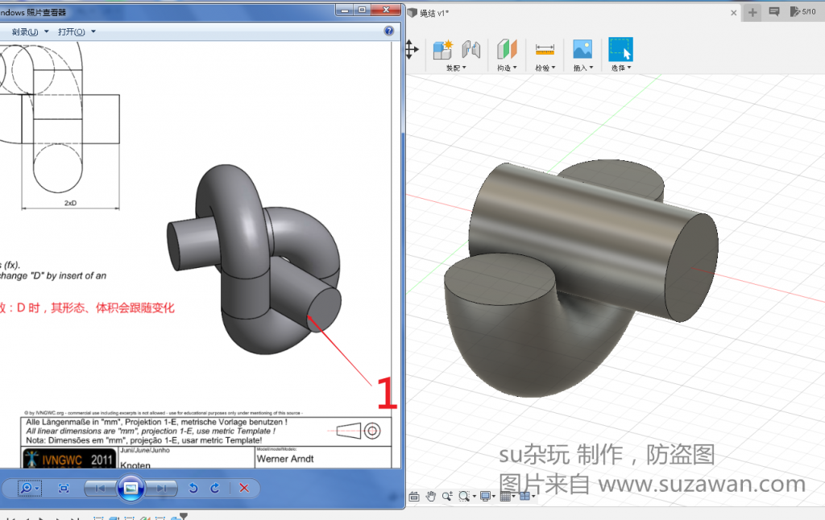Select the Zoom magnifier tool

(x=447, y=496)
